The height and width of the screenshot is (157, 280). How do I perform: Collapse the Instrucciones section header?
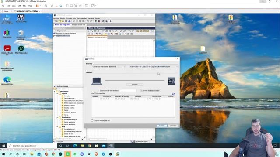pos(55,86)
